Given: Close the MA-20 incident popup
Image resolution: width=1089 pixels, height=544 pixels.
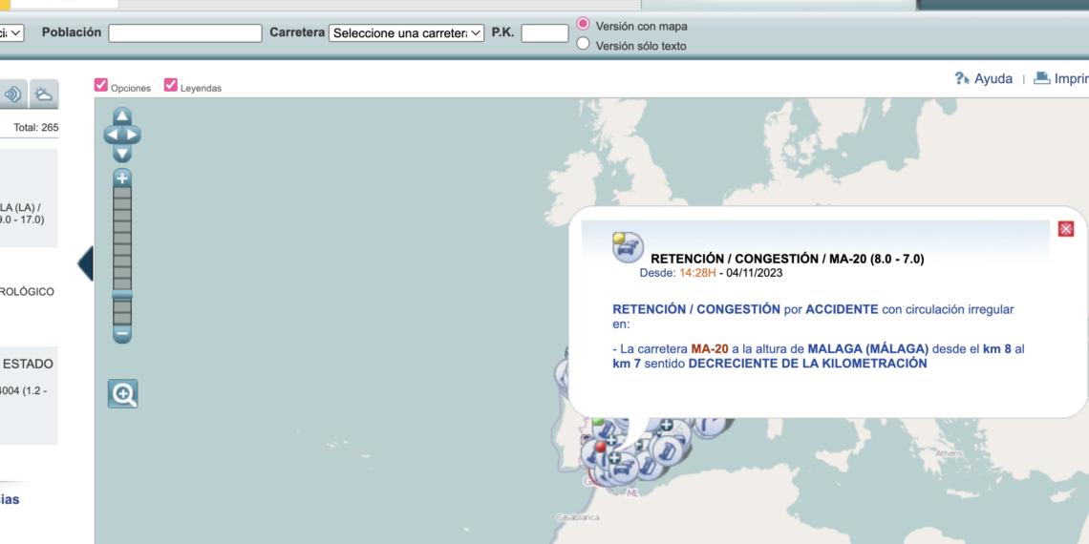Looking at the screenshot, I should click(1066, 229).
